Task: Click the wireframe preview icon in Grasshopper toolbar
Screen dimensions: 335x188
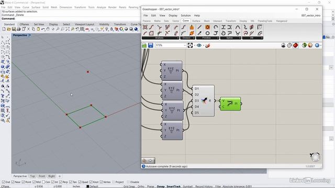Action: (289, 45)
